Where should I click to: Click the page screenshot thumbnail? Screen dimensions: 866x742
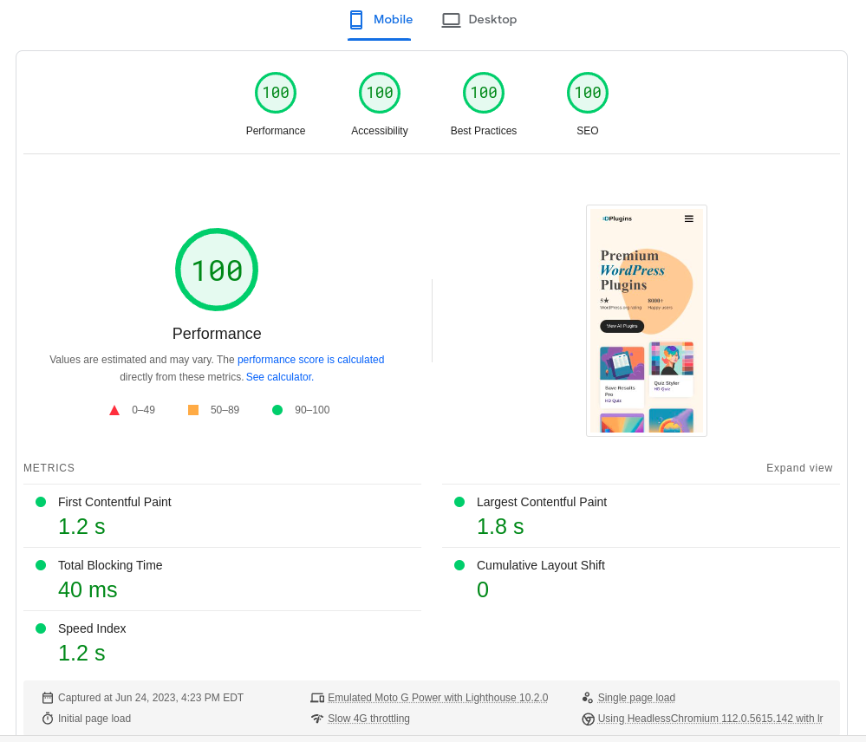pos(647,321)
